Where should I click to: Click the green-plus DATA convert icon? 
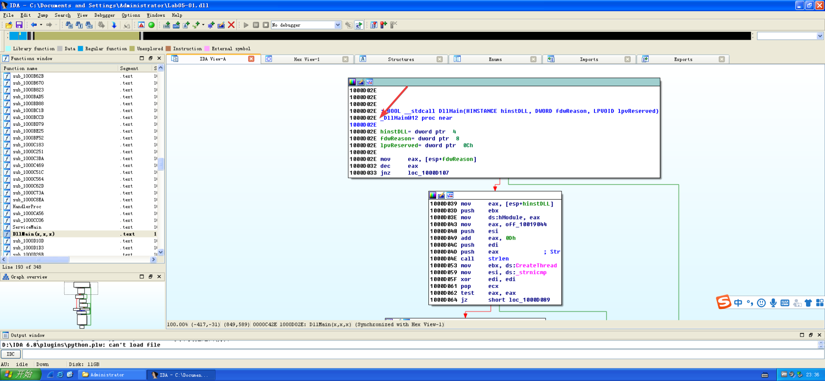tap(176, 25)
